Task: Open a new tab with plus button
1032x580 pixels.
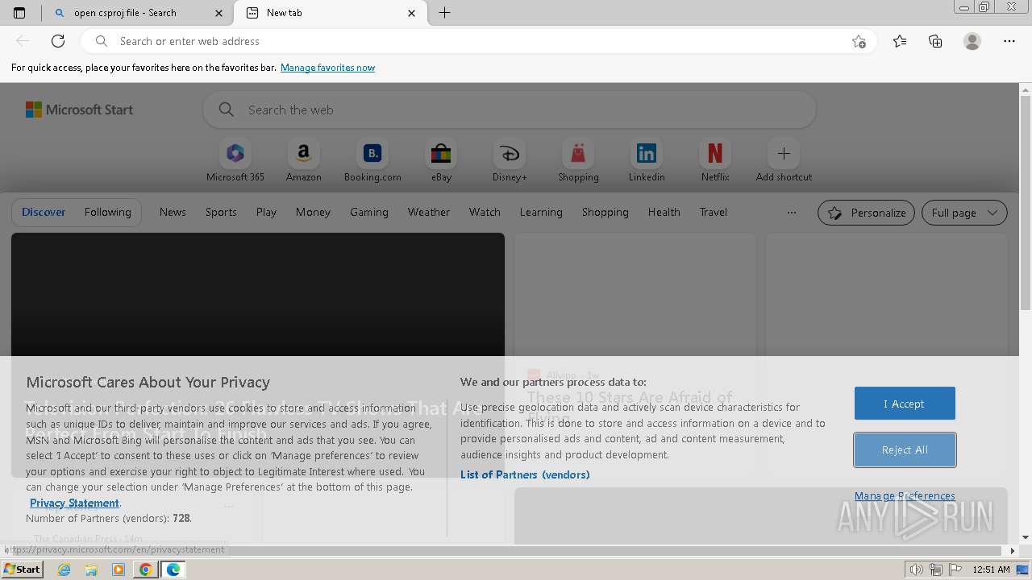Action: (x=444, y=13)
